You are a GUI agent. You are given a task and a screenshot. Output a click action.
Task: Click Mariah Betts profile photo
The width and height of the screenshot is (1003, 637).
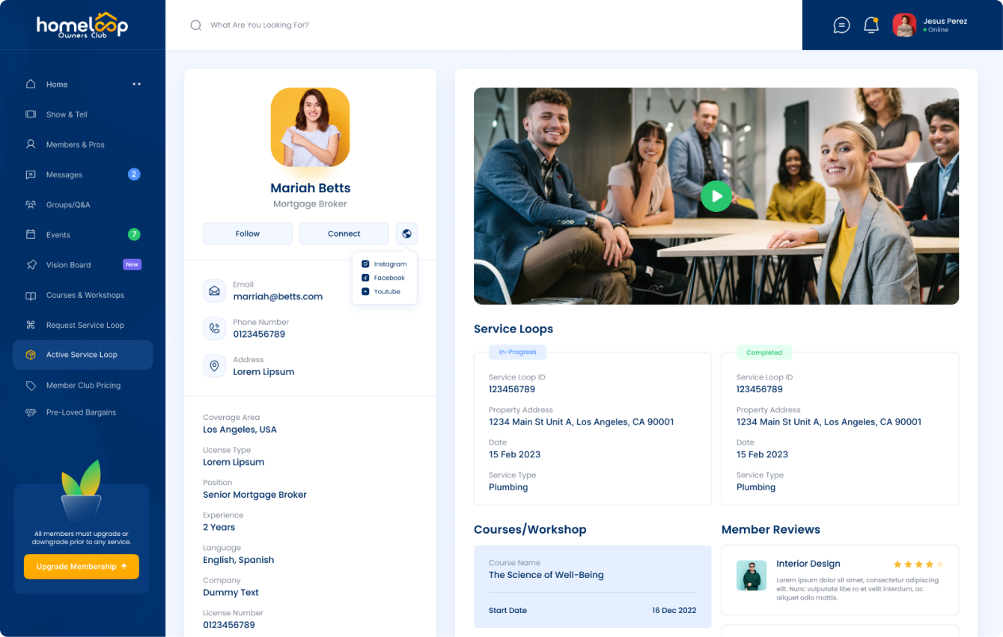pos(310,127)
